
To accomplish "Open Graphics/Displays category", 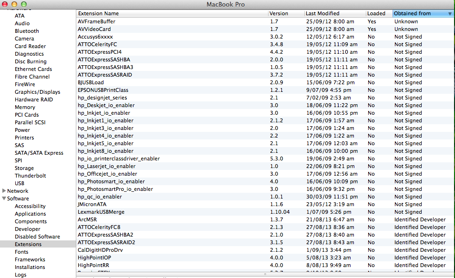I will tap(37, 92).
